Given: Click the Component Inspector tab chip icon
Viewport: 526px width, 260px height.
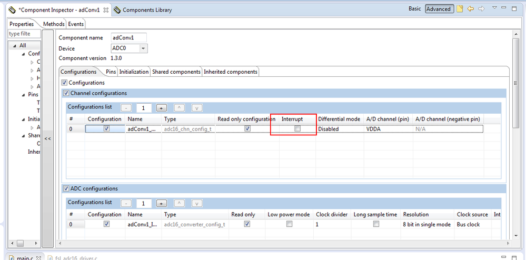Looking at the screenshot, I should pyautogui.click(x=12, y=9).
